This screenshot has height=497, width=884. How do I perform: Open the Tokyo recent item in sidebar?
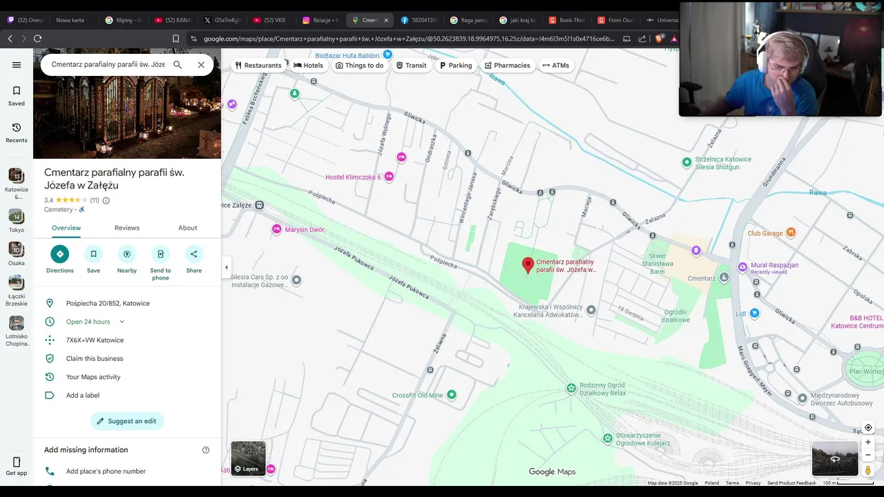17,221
